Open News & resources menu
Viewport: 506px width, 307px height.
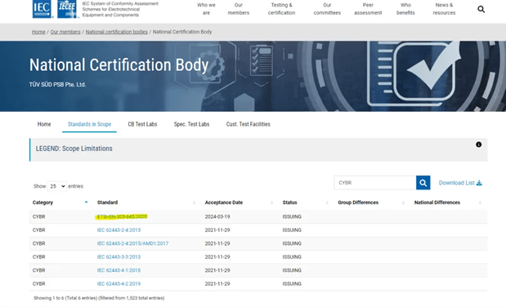pyautogui.click(x=444, y=9)
